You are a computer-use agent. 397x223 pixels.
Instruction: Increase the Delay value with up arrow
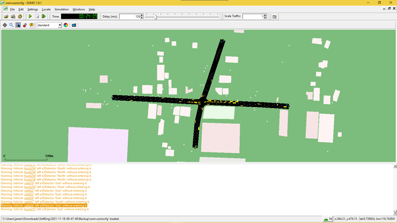142,15
